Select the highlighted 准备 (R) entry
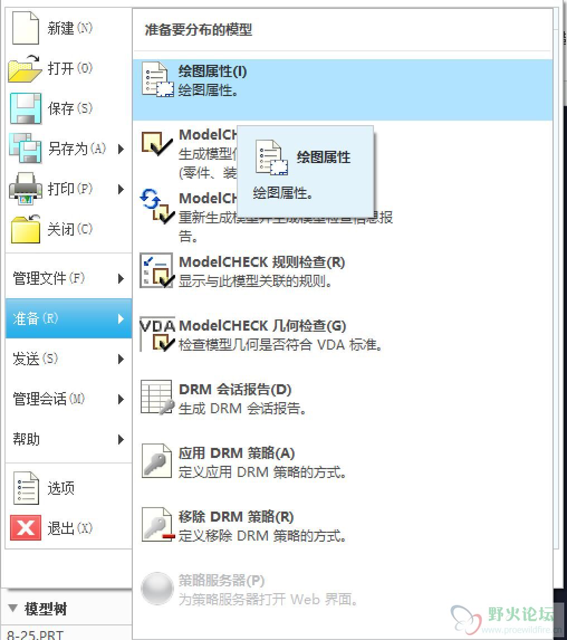Screen dimensions: 567x640 [69, 318]
